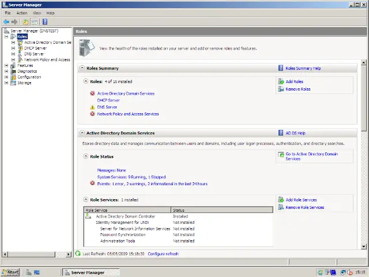Click the Add Roles icon
This screenshot has height=277, width=369.
(x=281, y=81)
